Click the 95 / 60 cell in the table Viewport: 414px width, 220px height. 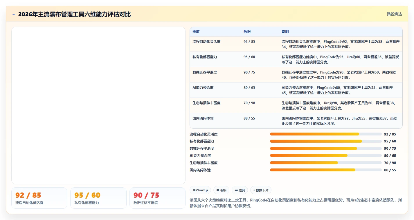tap(249, 57)
